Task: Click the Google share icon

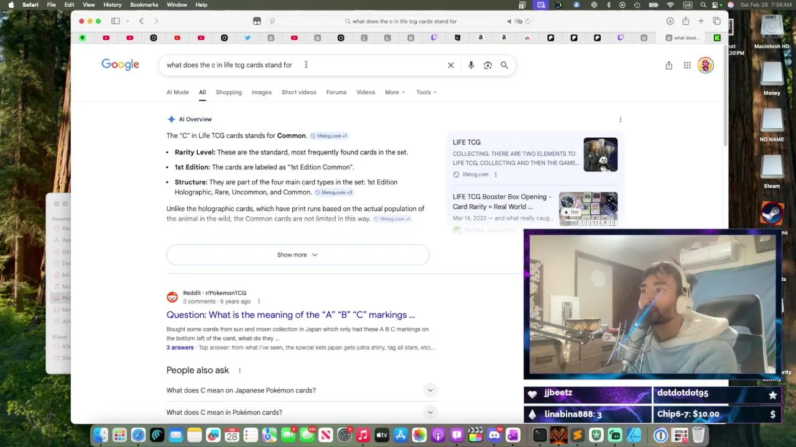Action: point(669,65)
